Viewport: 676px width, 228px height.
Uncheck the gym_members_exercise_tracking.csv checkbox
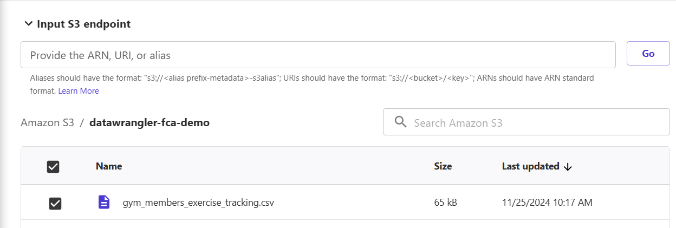[x=55, y=203]
